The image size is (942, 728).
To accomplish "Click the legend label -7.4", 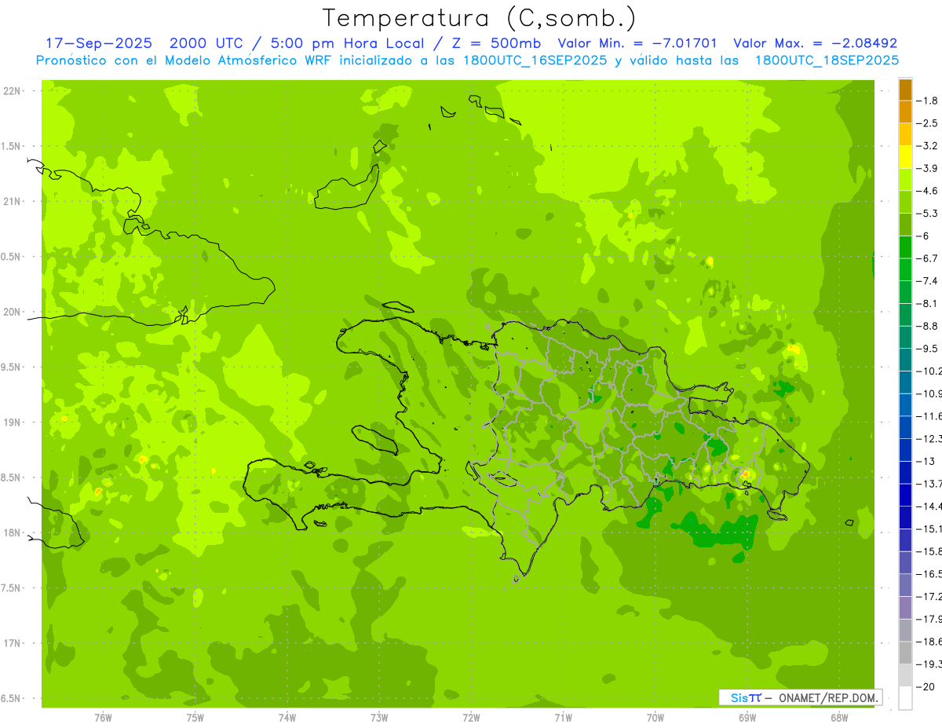I will (929, 280).
